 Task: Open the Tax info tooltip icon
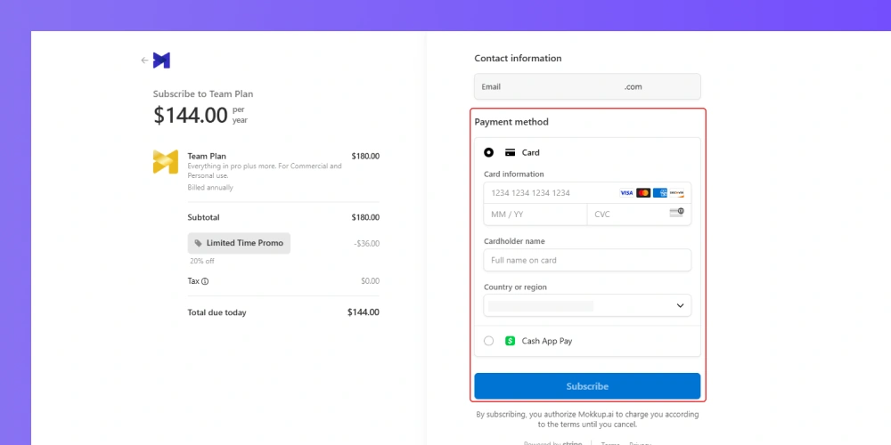[x=205, y=281]
